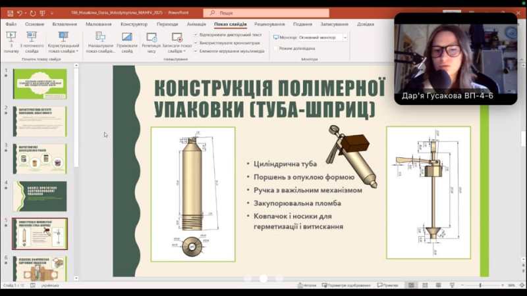Click the zoom slider in status bar
This screenshot has height=296, width=527.
coord(480,285)
